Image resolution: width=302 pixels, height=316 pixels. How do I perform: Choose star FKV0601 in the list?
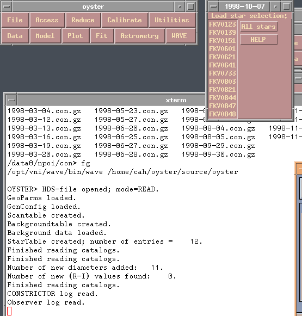[223, 49]
